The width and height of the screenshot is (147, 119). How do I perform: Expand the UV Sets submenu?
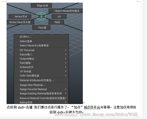41,71
